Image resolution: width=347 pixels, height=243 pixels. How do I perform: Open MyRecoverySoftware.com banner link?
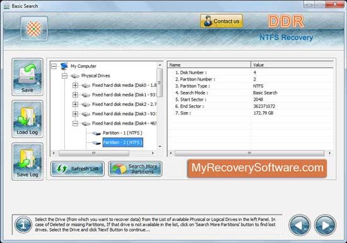tap(257, 168)
